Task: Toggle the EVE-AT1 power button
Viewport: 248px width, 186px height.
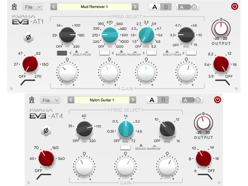Action: click(234, 7)
